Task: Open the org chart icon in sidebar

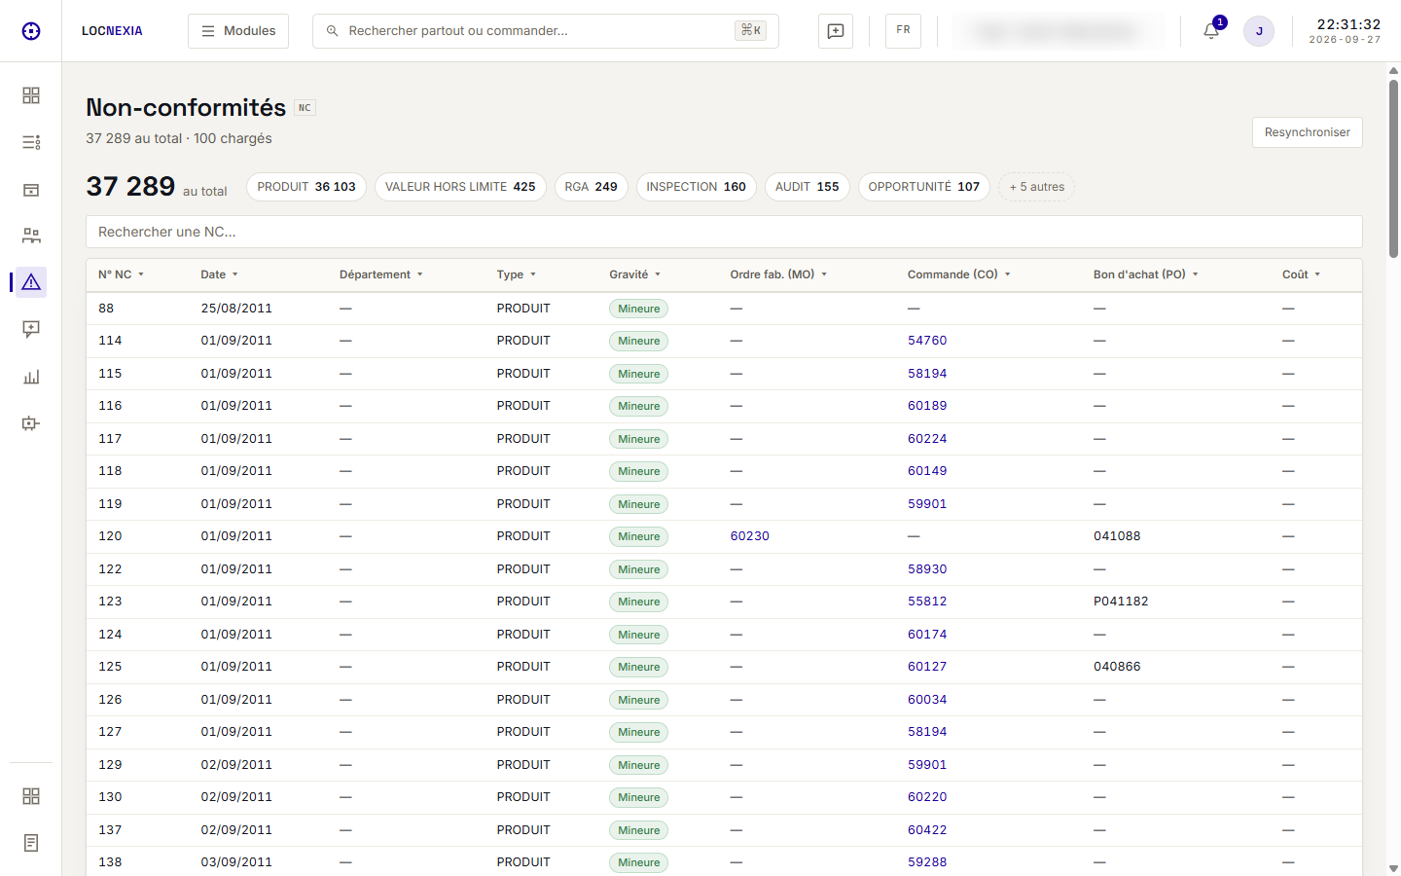Action: click(31, 236)
